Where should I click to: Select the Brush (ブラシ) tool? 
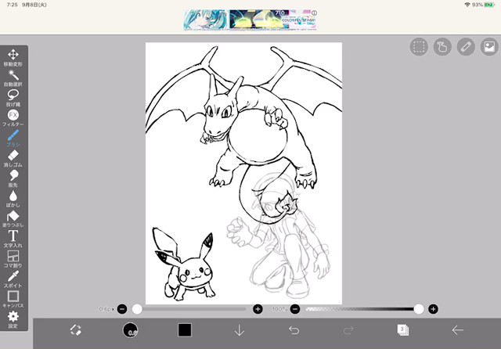pyautogui.click(x=13, y=139)
